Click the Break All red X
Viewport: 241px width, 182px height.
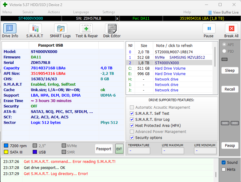pyautogui.click(x=232, y=28)
